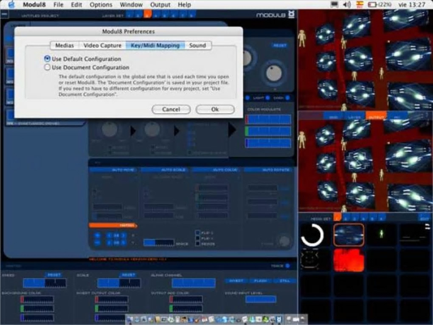Adjust red Output Add Color slider
Viewport: 433px width, 325px height.
click(186, 300)
